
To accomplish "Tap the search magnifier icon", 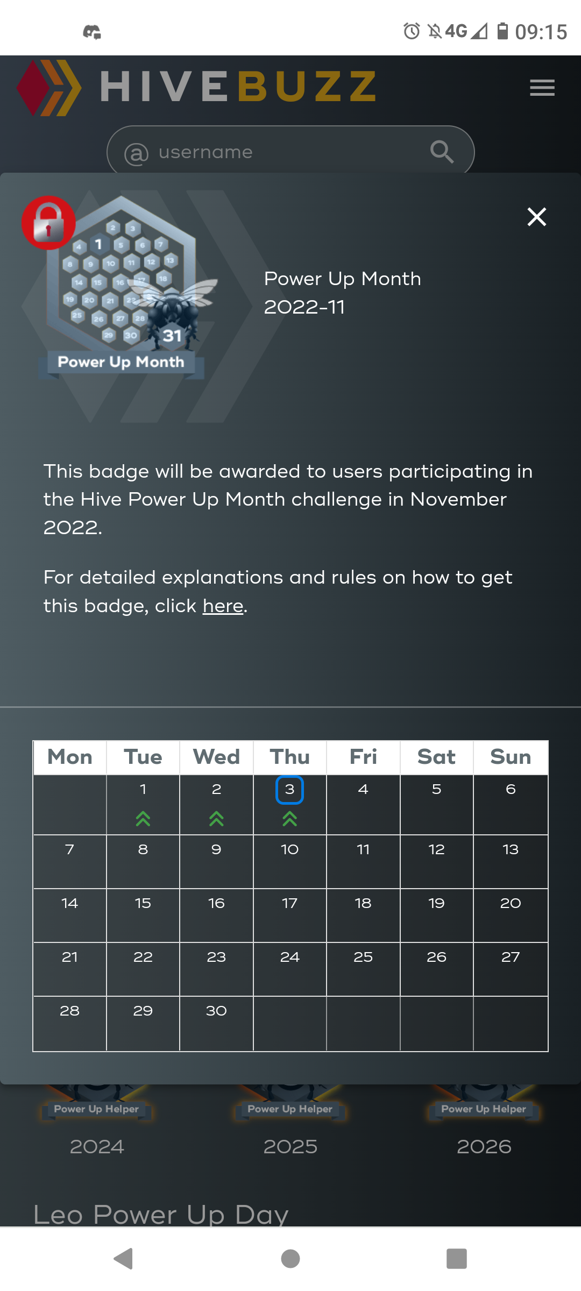I will 442,152.
